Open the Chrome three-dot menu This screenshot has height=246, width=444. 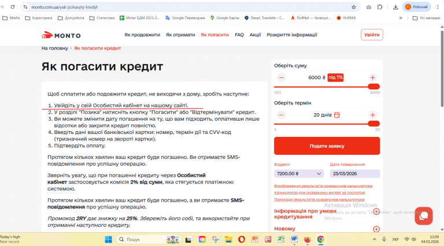(x=438, y=7)
